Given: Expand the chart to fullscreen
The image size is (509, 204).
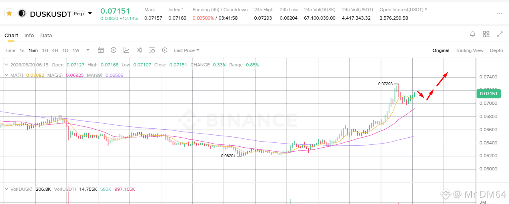Looking at the screenshot, I should (x=500, y=34).
